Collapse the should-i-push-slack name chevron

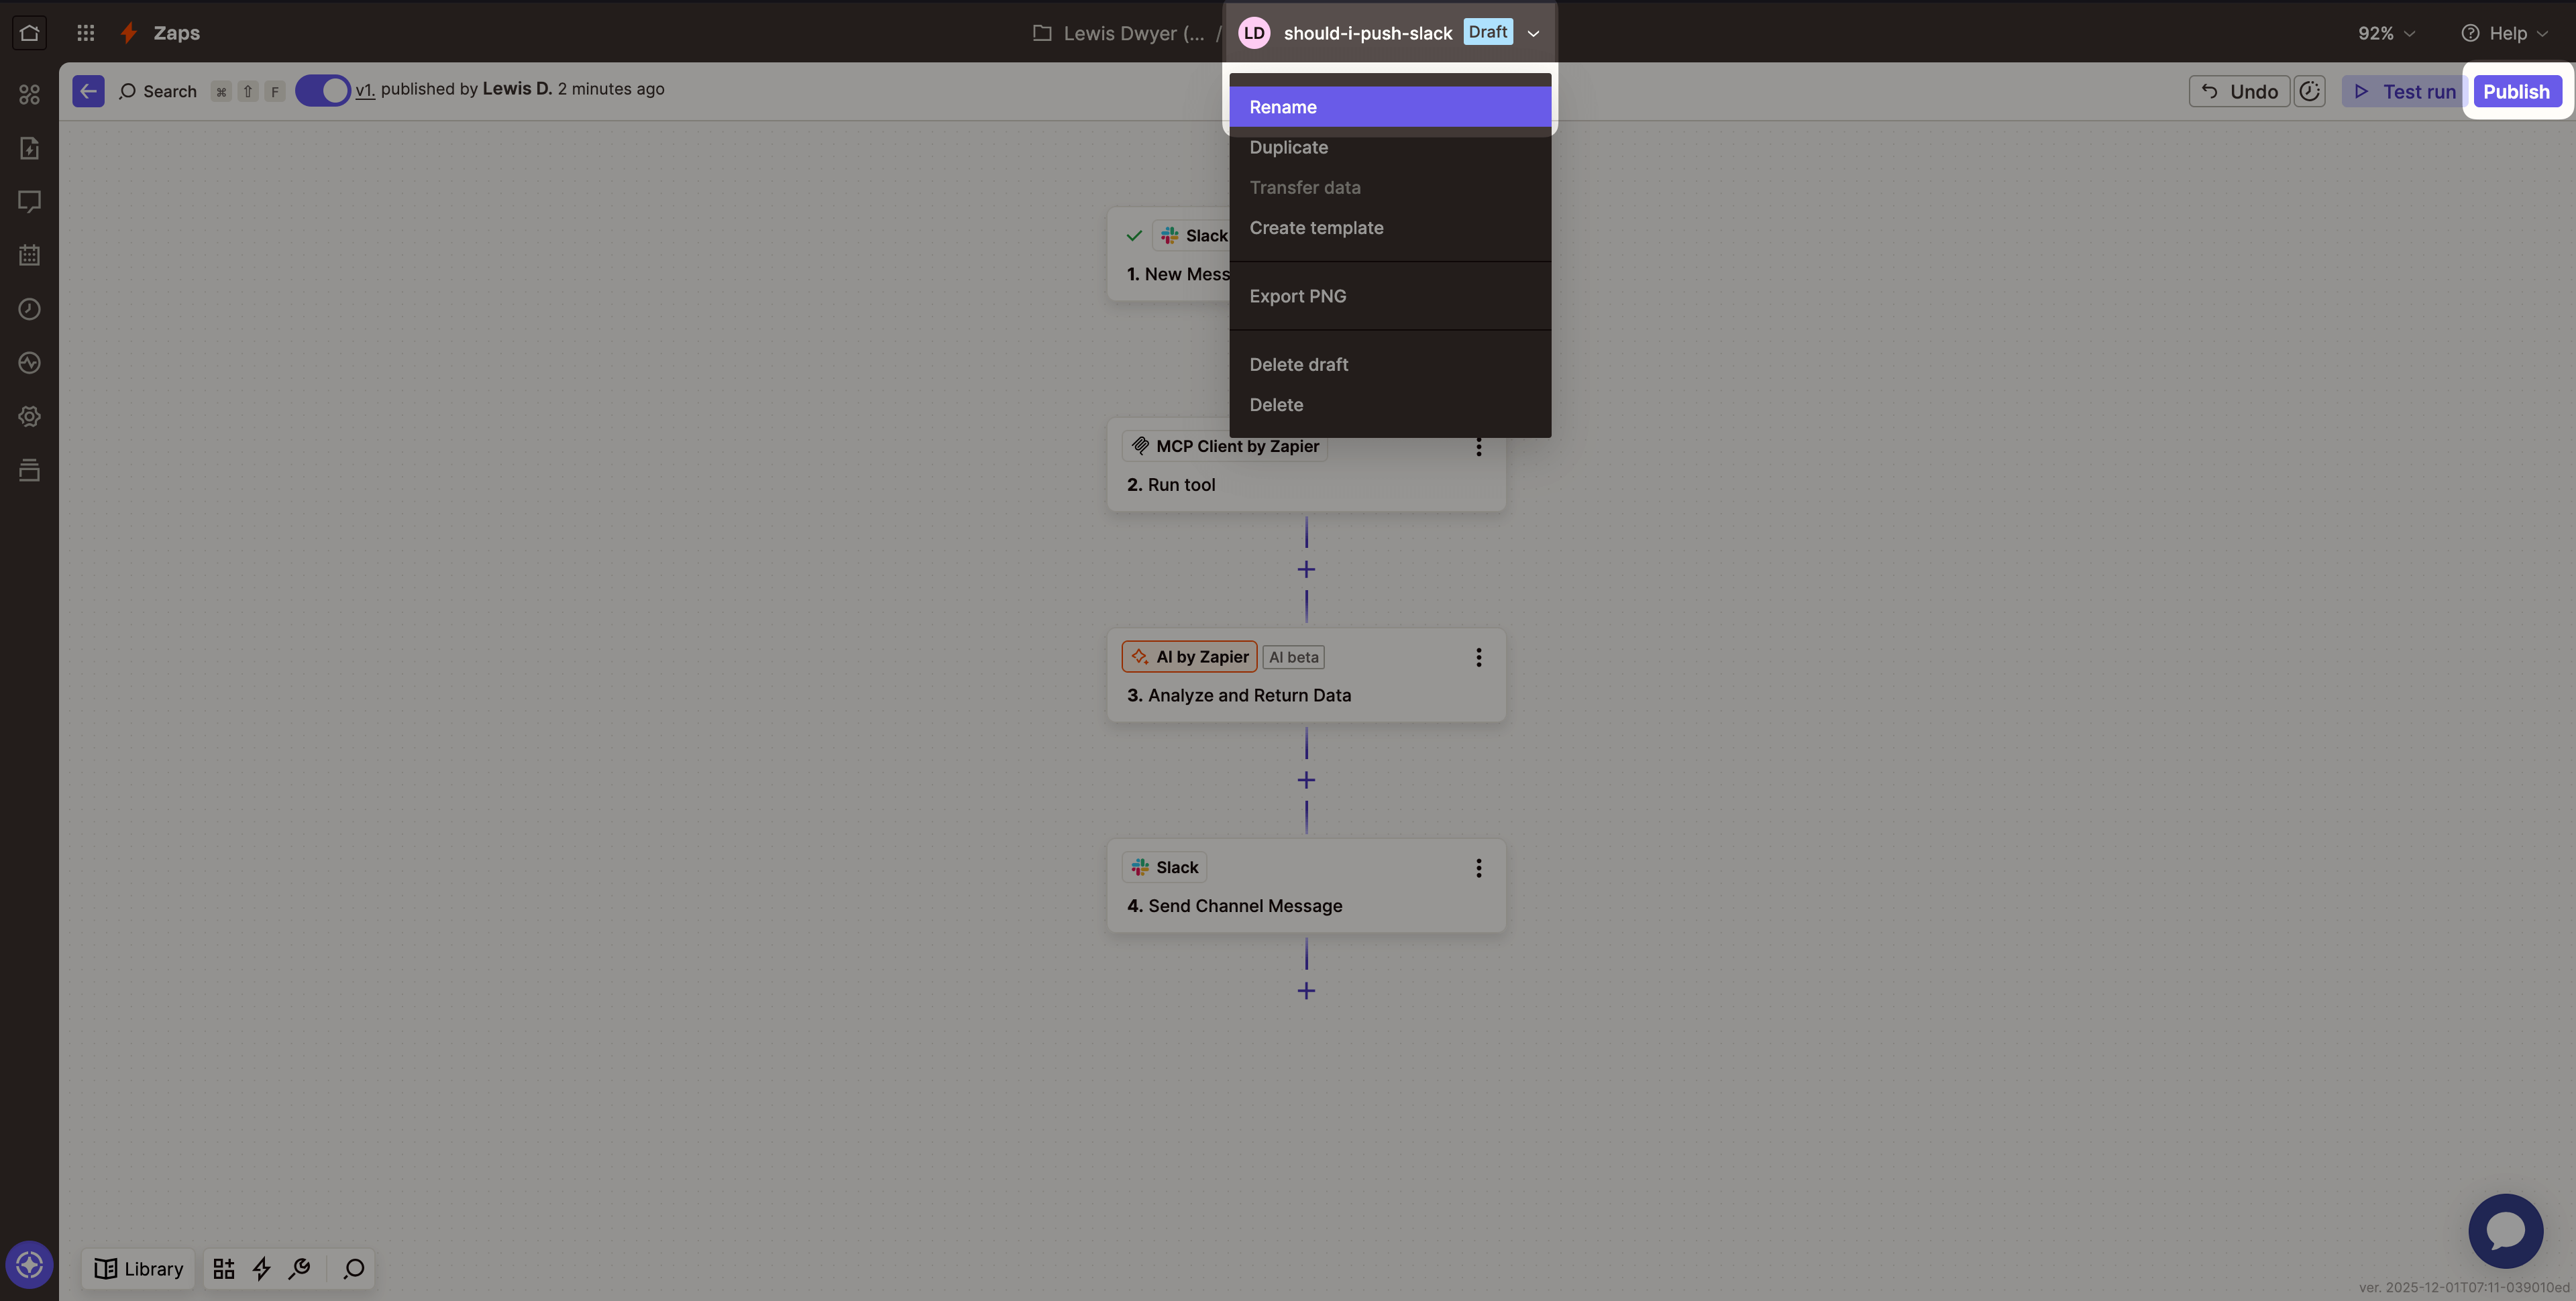point(1533,33)
